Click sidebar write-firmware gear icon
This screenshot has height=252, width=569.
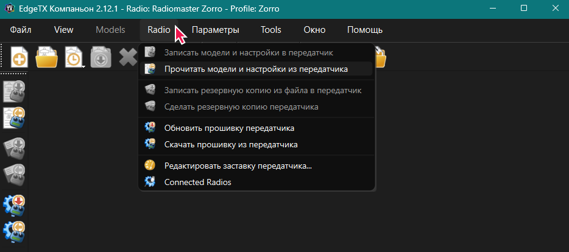pyautogui.click(x=15, y=206)
